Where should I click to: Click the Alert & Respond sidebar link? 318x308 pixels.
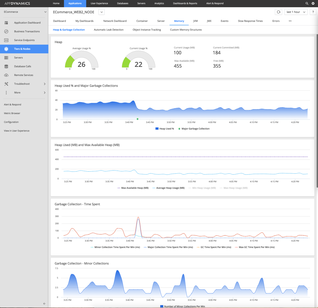[12, 105]
